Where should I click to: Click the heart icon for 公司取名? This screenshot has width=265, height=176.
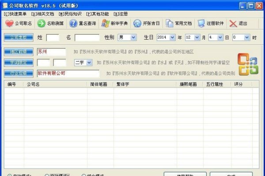click(9, 23)
